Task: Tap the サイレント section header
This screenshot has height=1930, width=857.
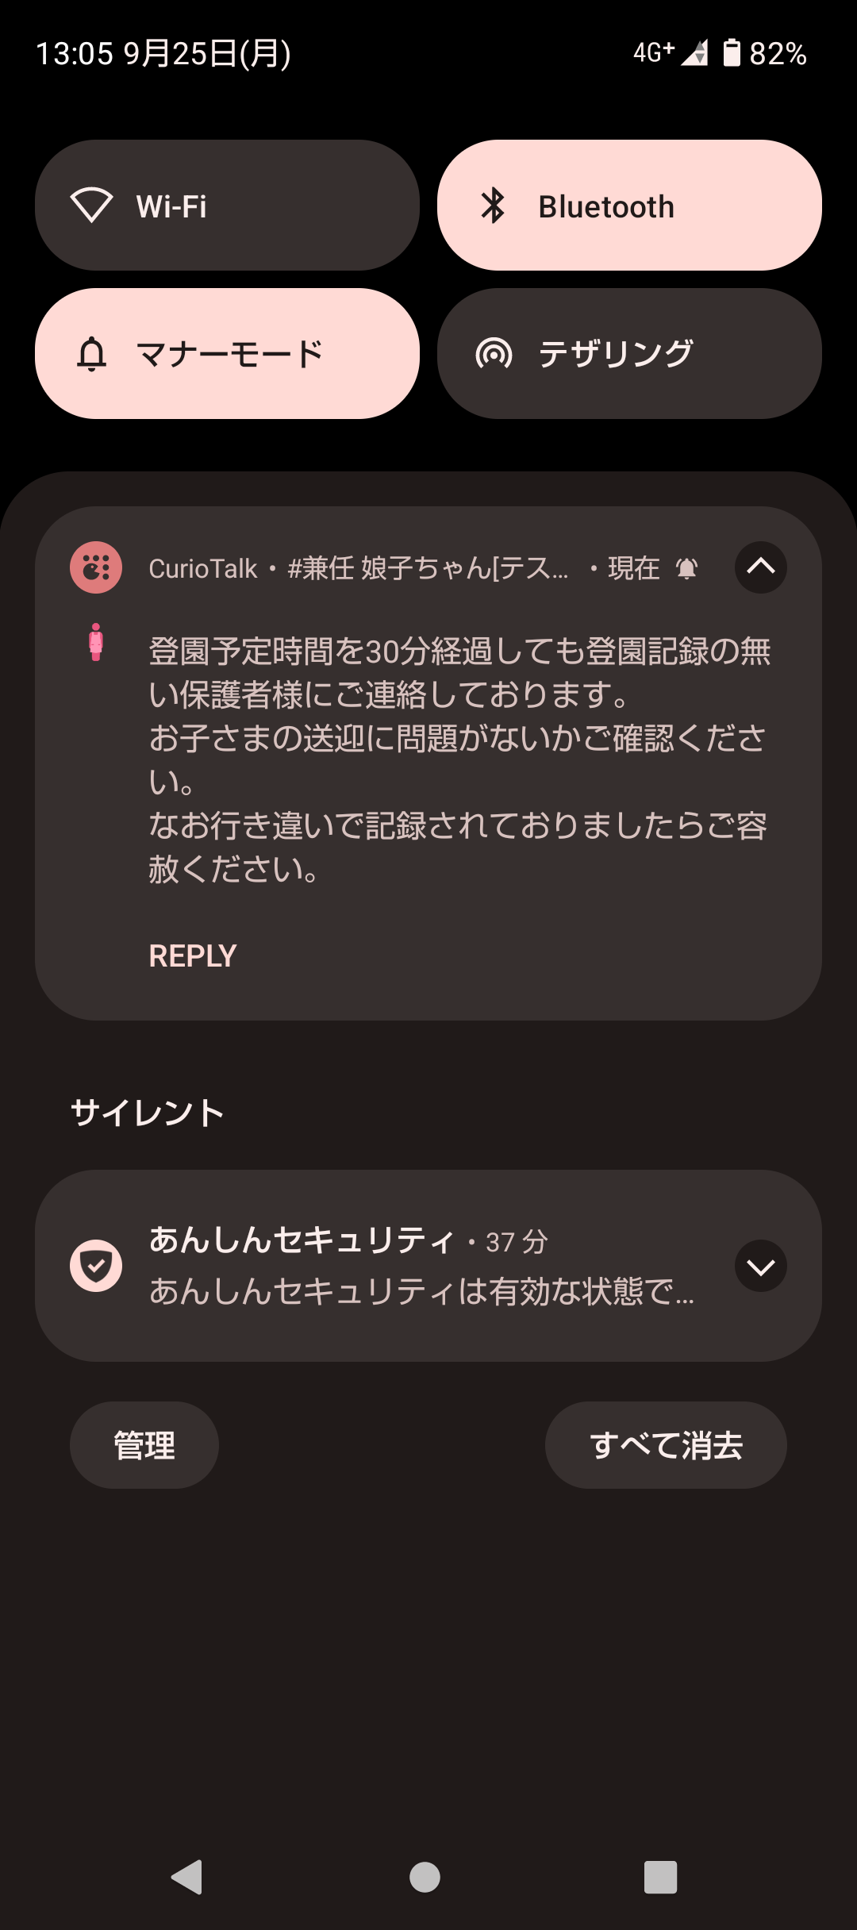Action: pyautogui.click(x=148, y=1113)
